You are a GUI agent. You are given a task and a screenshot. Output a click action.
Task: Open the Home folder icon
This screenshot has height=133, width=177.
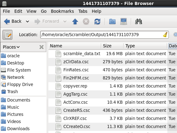[x=112, y=21]
